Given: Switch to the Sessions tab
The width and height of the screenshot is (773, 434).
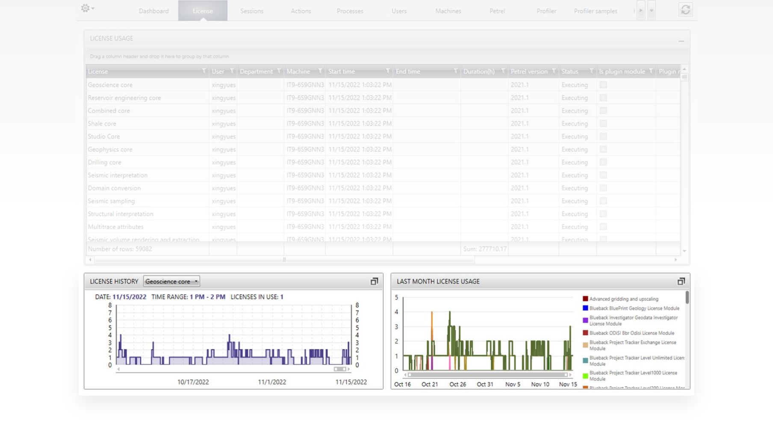Looking at the screenshot, I should tap(251, 11).
